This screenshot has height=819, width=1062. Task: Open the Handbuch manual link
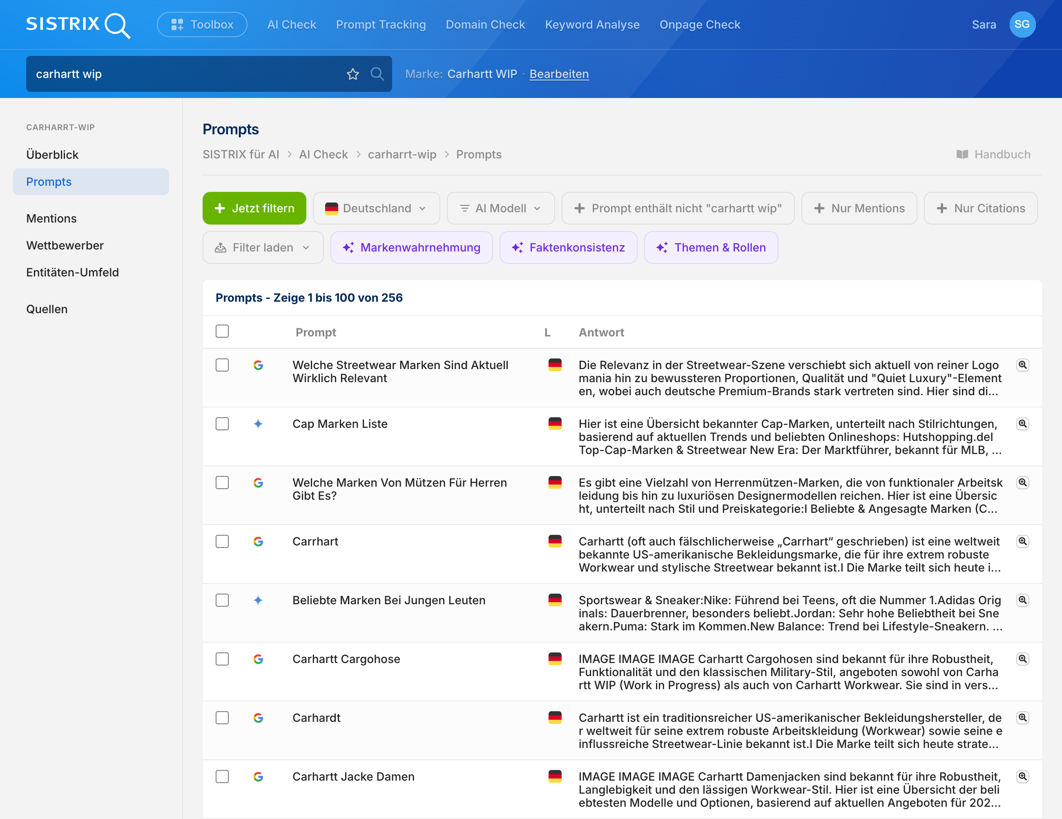point(993,155)
